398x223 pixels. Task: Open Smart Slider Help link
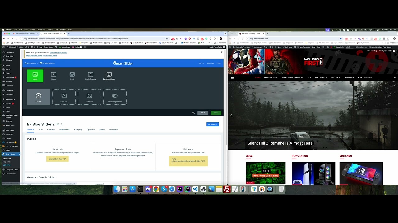point(219,63)
